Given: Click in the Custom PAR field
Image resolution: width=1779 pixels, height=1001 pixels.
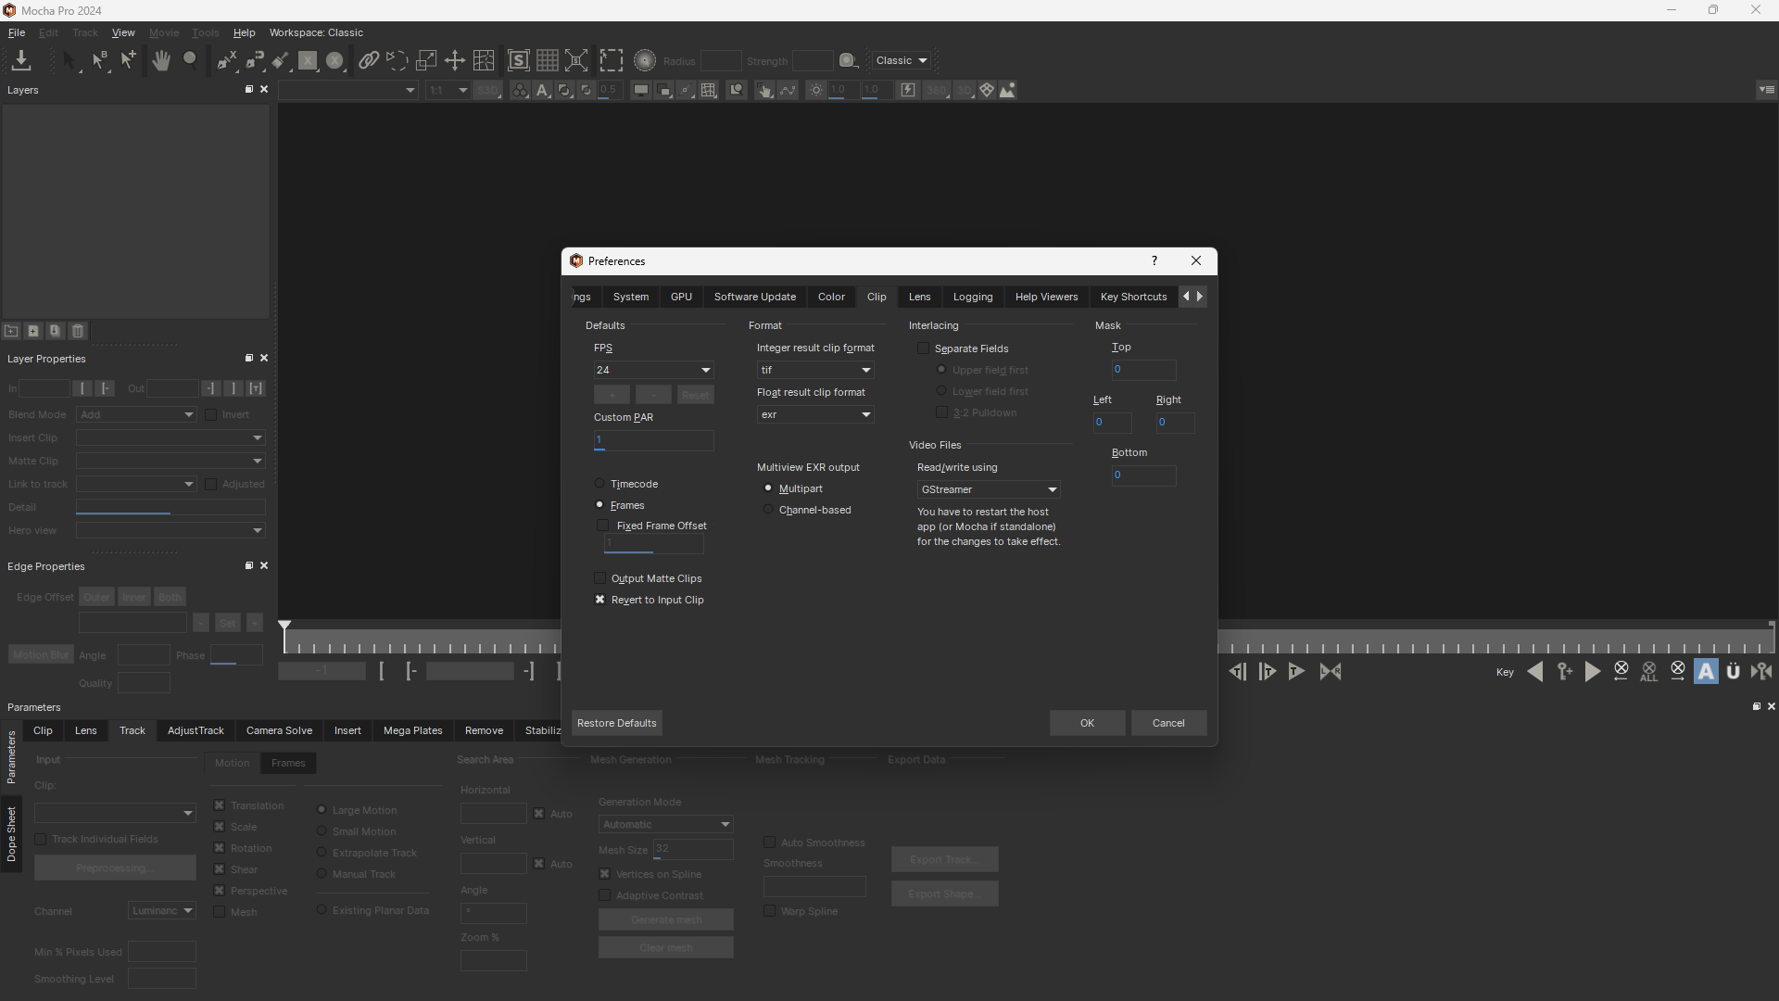Looking at the screenshot, I should [653, 440].
